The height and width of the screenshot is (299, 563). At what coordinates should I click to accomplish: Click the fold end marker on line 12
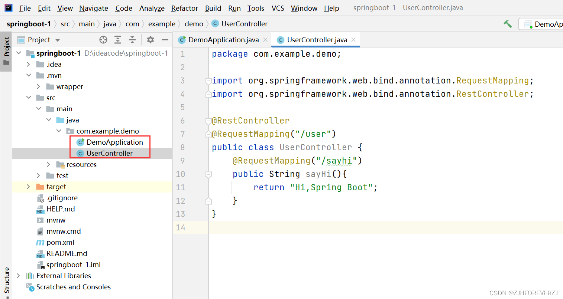208,201
